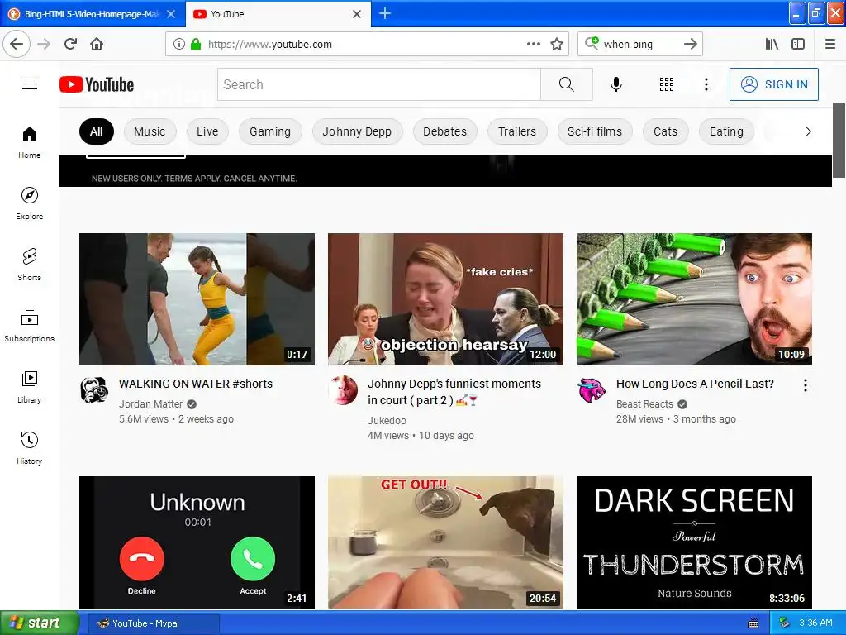Play the pencil video thumbnail
Viewport: 846px width, 635px height.
tap(694, 299)
